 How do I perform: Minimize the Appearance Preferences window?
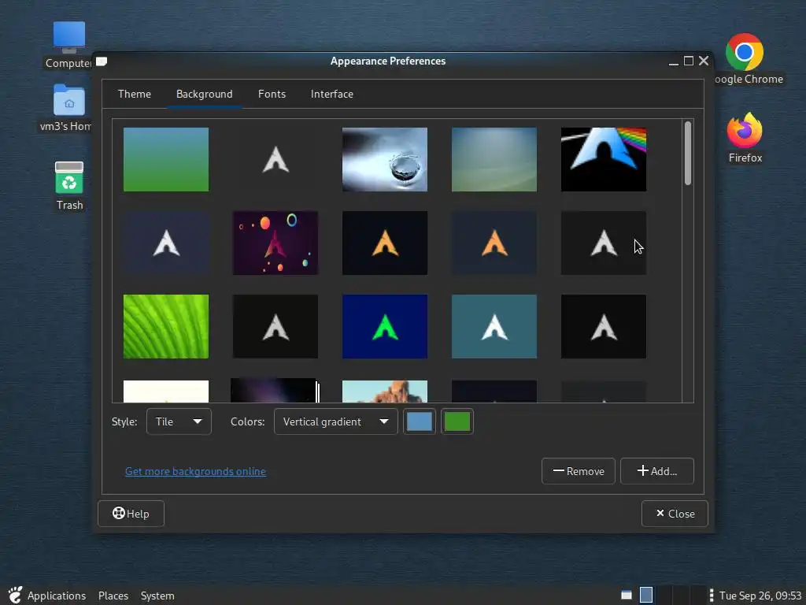674,61
